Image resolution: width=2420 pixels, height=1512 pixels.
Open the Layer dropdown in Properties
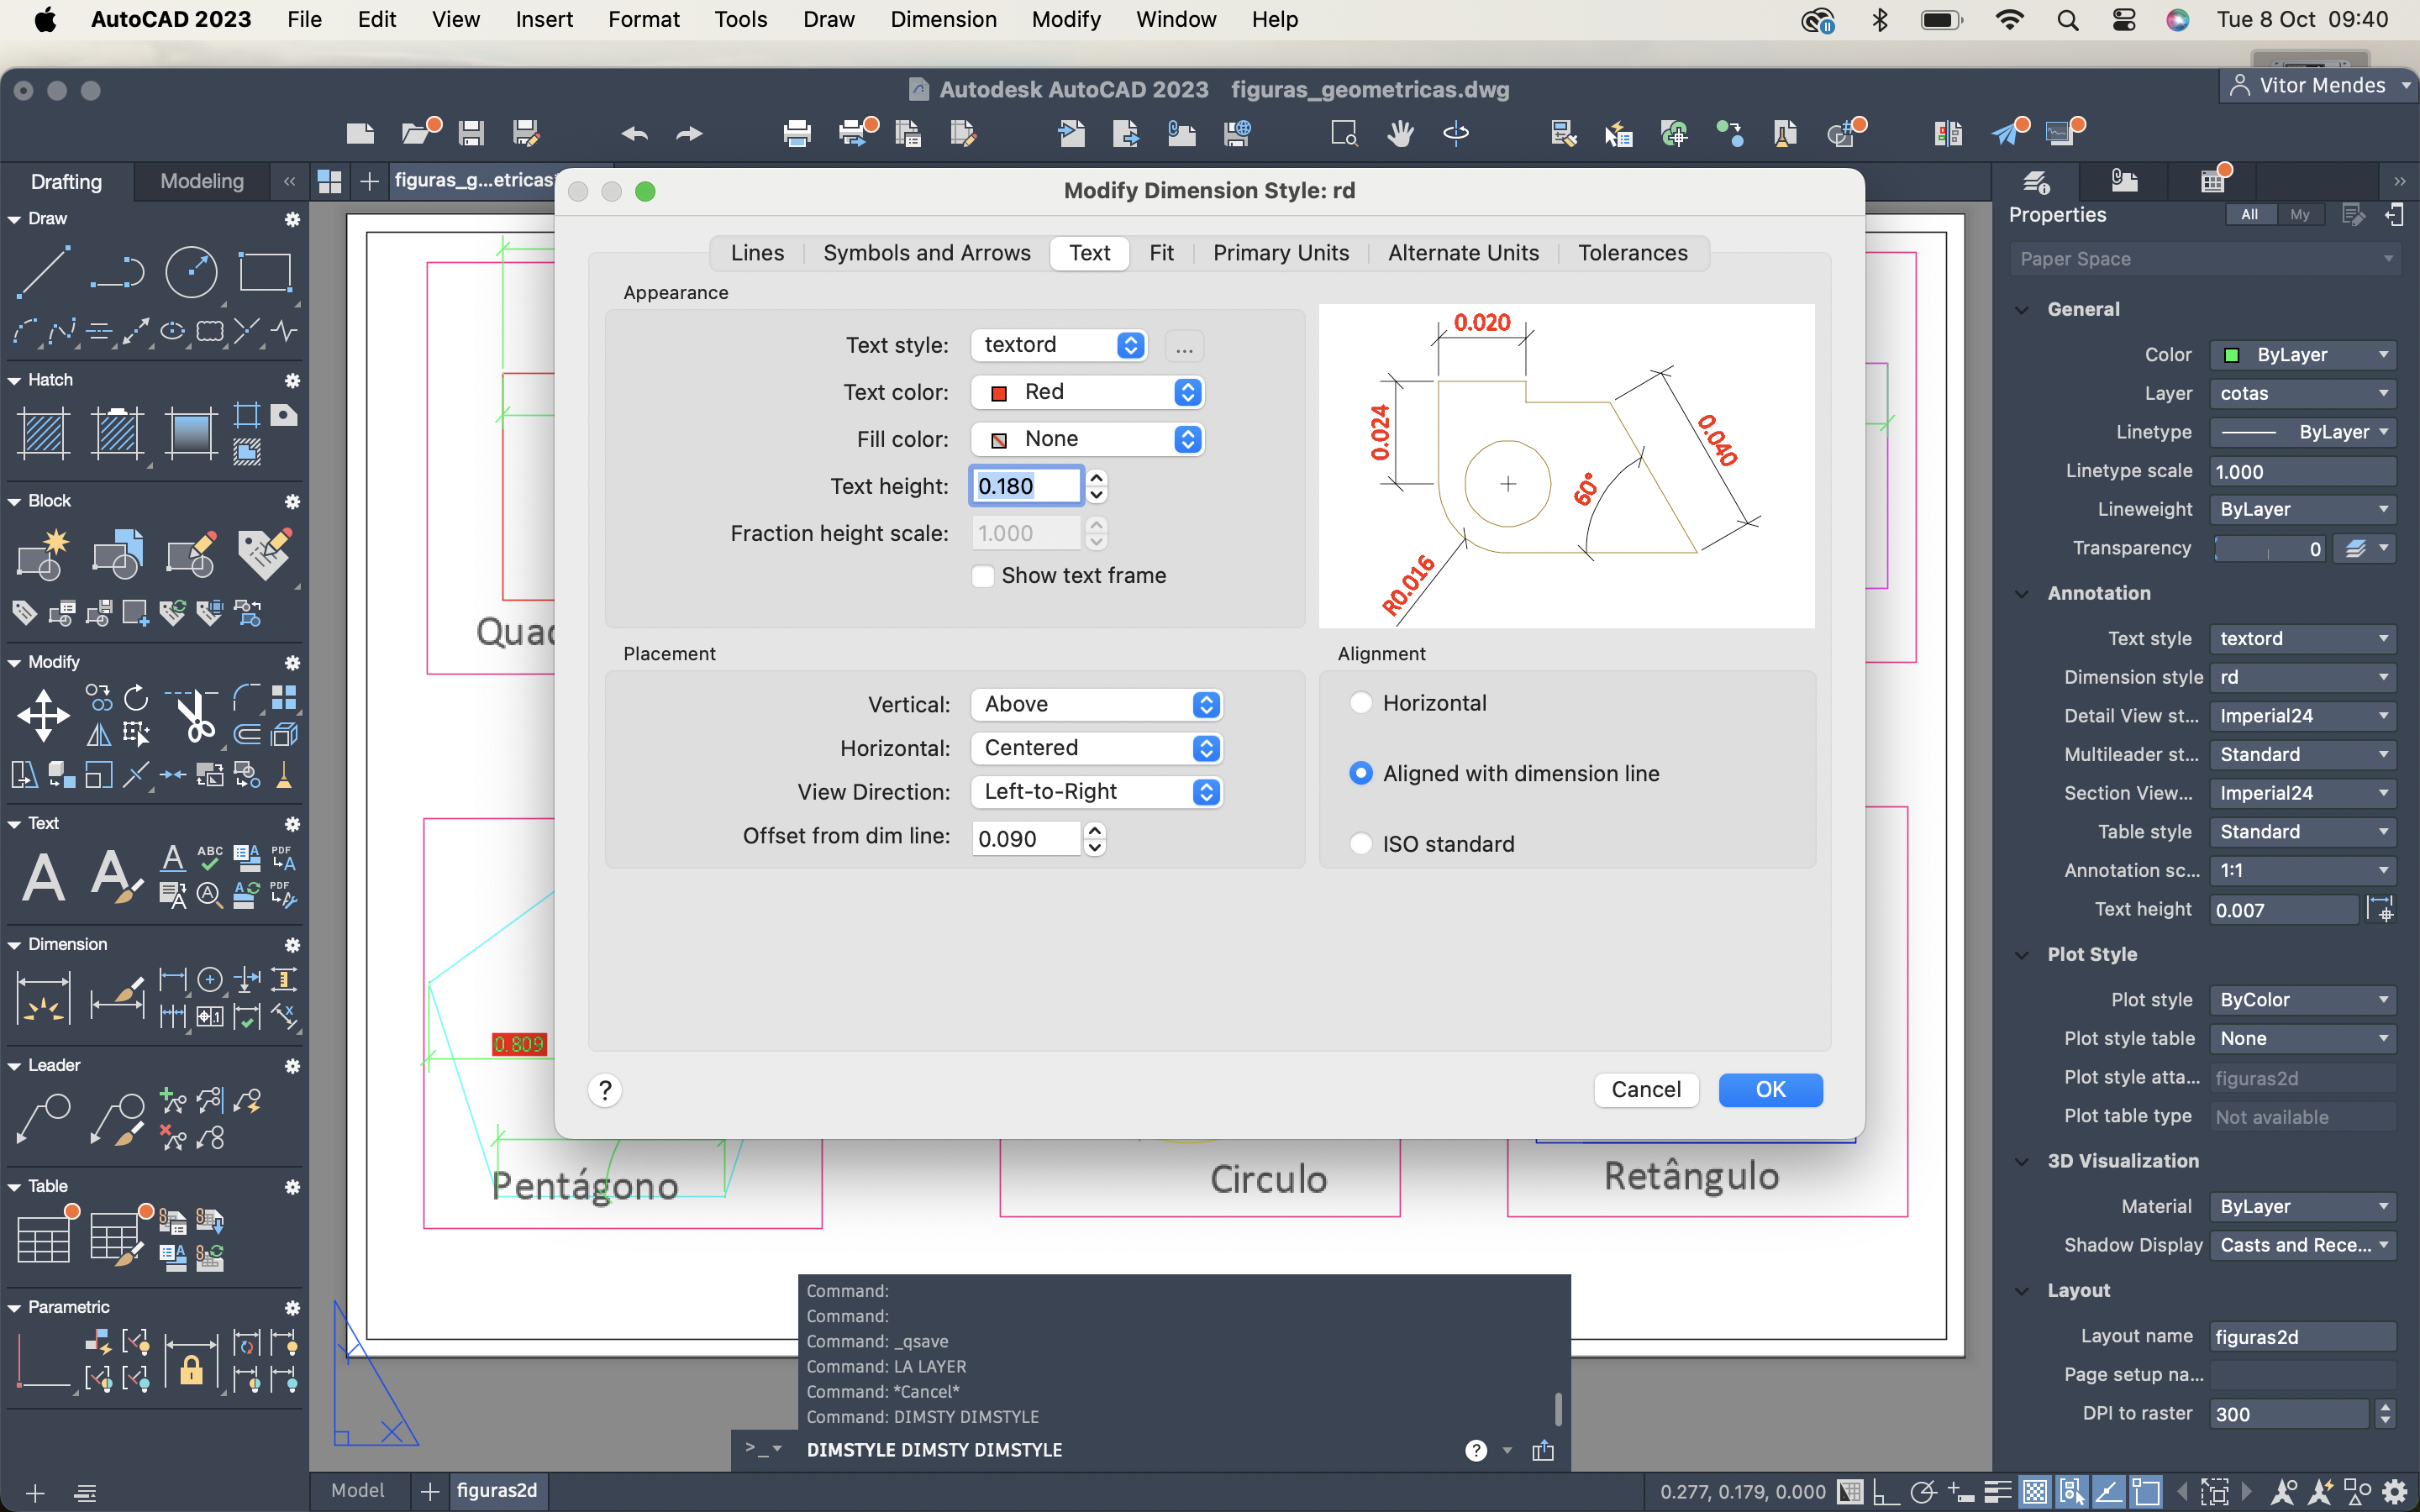[2302, 394]
